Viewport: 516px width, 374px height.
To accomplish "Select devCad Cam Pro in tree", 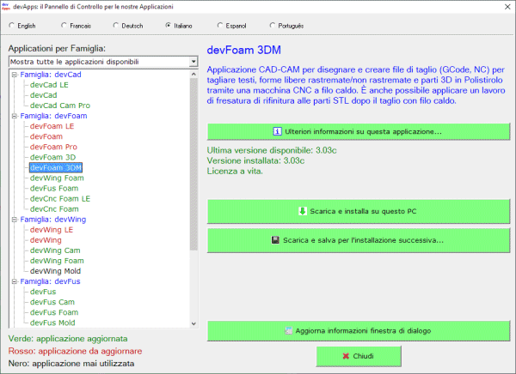I will click(60, 106).
